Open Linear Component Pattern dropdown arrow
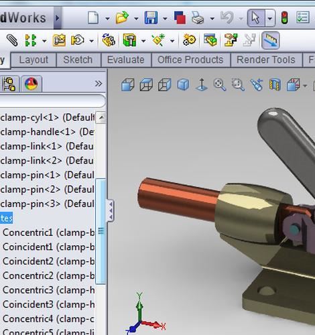The image size is (315, 335). [44, 41]
